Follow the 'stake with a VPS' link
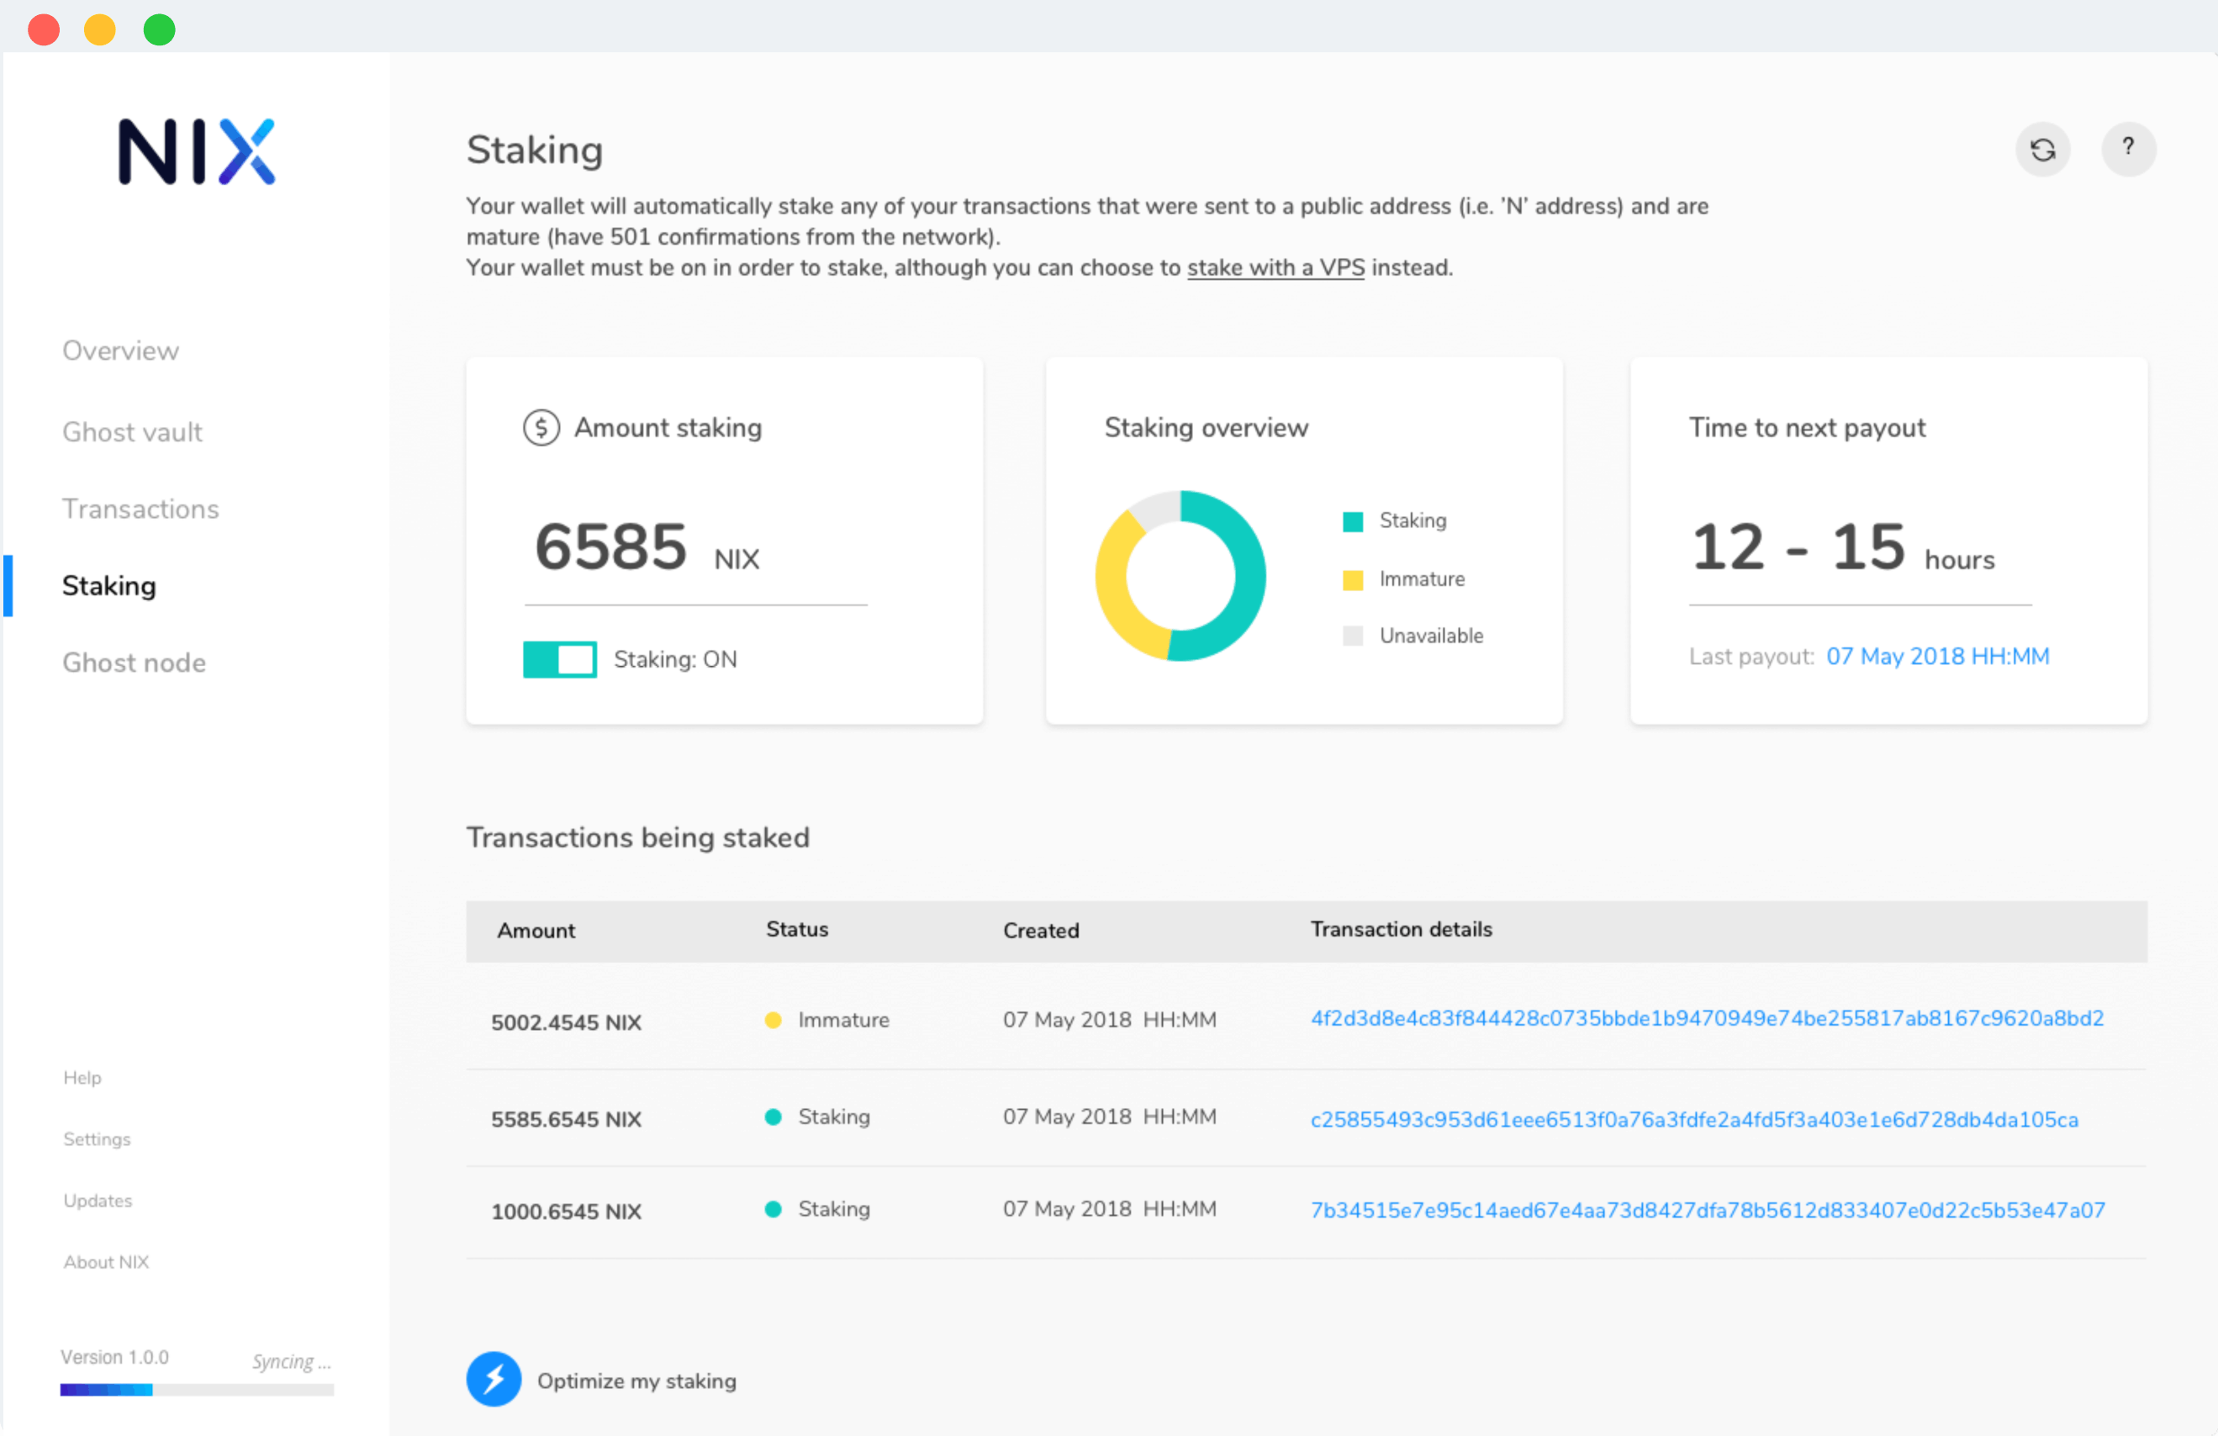2218x1436 pixels. click(x=1275, y=268)
